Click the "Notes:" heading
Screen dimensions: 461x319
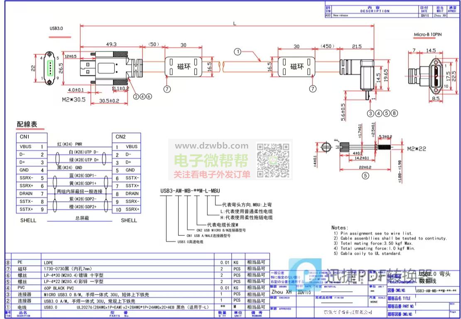coord(340,228)
